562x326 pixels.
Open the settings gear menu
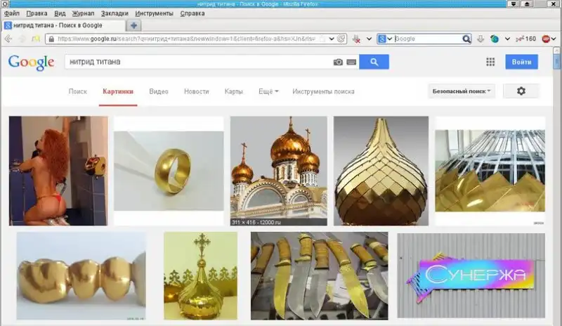coord(521,91)
